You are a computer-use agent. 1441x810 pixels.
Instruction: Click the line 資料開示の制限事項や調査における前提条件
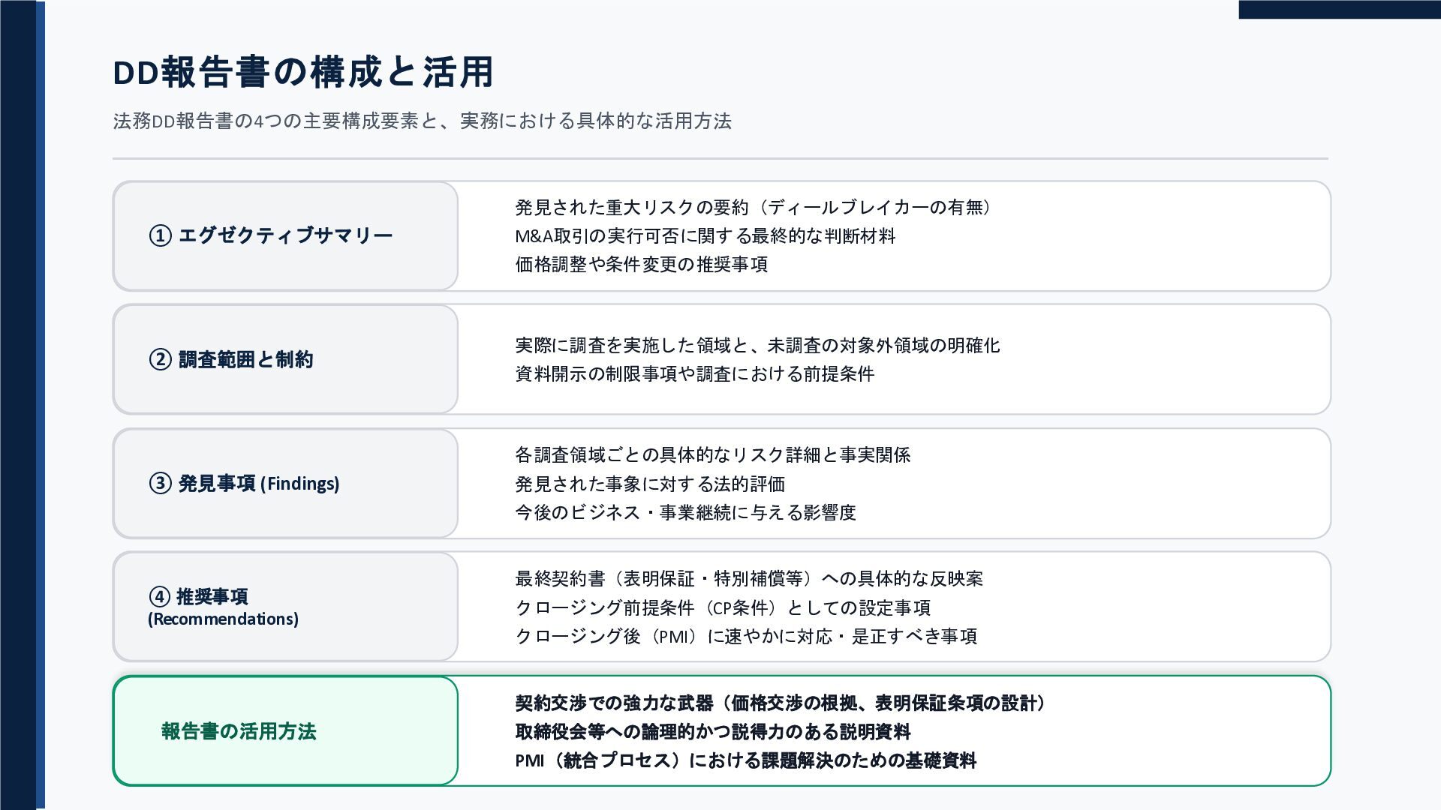[x=694, y=374]
